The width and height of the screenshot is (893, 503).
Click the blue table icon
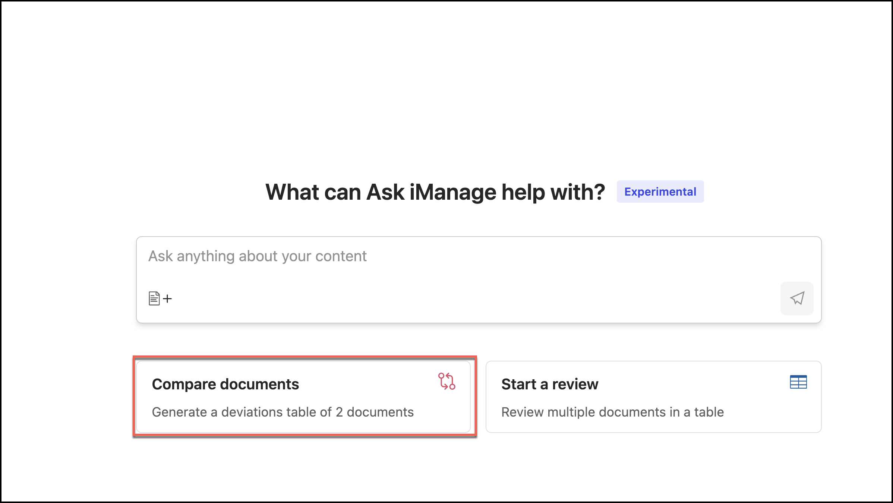tap(798, 382)
